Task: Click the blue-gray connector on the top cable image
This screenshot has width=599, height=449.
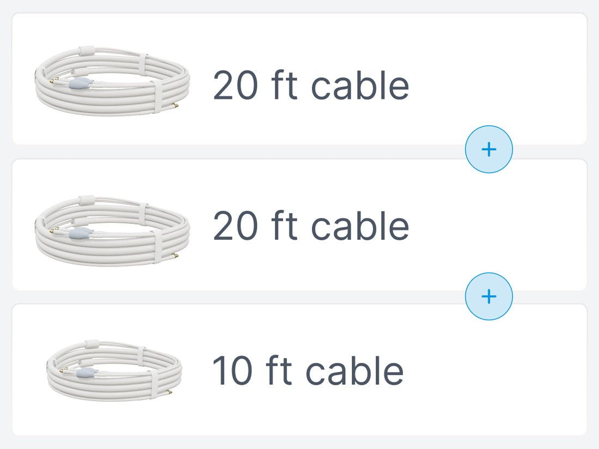Action: tap(80, 83)
